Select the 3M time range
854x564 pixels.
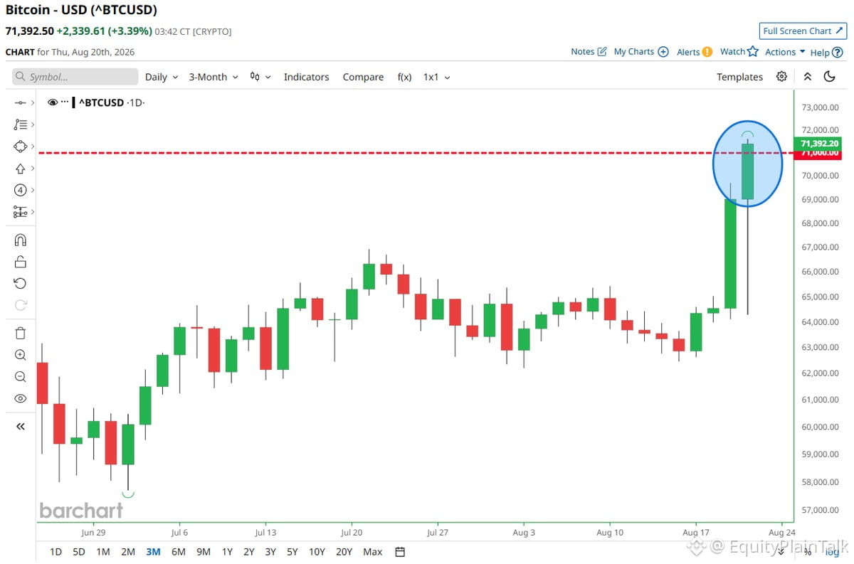(x=153, y=552)
